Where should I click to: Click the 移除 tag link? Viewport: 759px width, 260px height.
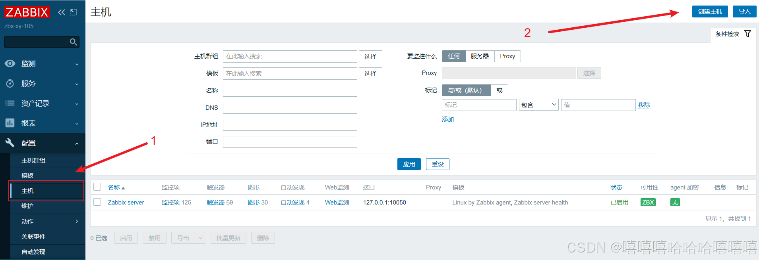coord(644,105)
